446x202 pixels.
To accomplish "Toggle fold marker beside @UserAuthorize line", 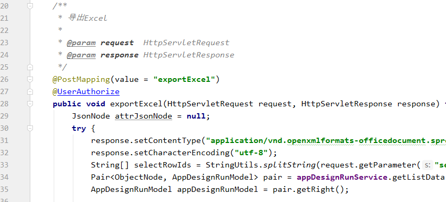I will point(30,91).
